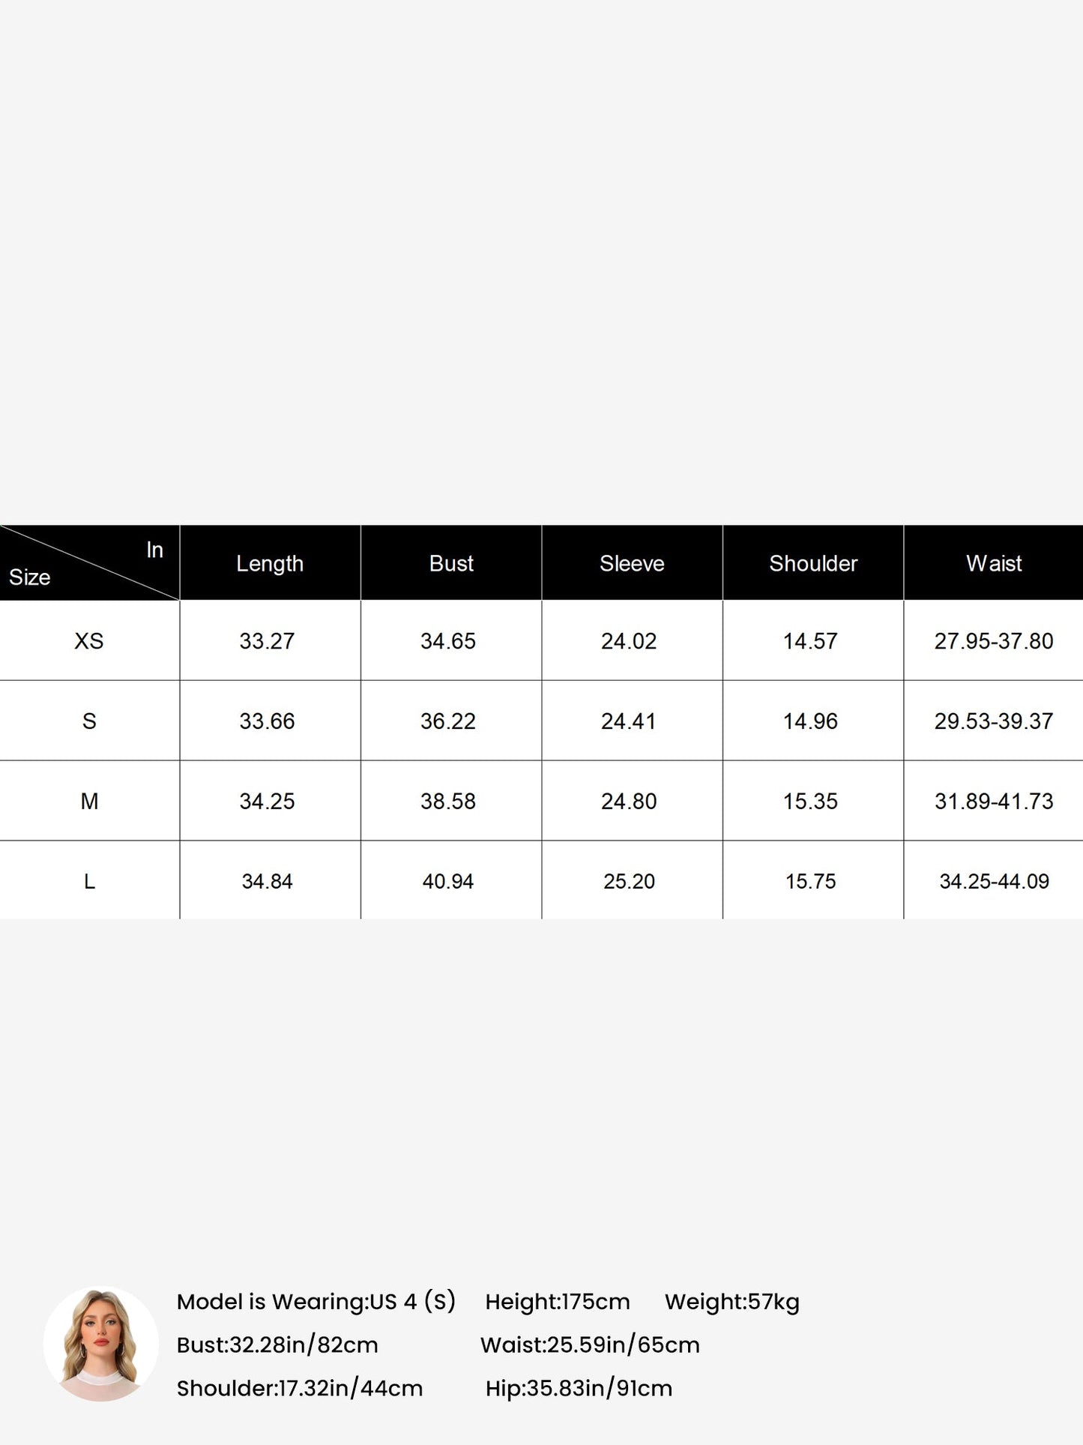Image resolution: width=1083 pixels, height=1445 pixels.
Task: Select the L size row label
Action: tap(89, 882)
